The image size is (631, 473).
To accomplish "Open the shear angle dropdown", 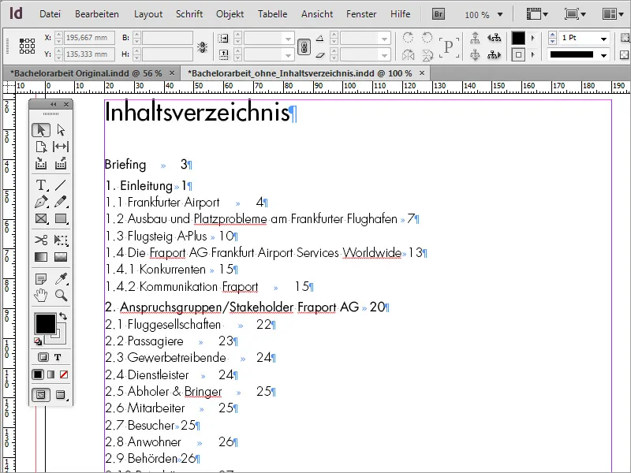I will (384, 54).
